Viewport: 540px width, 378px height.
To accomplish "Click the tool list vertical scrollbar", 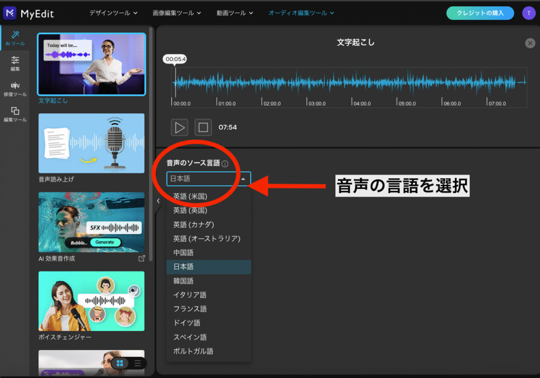I will [x=151, y=144].
